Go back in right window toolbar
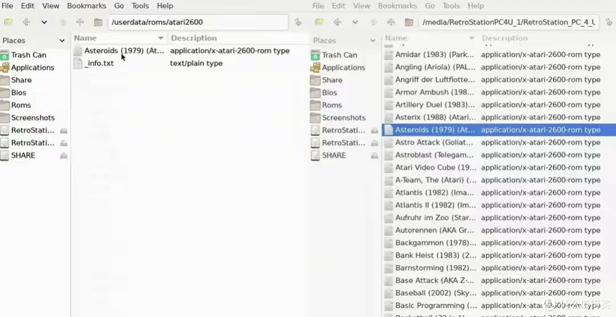 tap(337, 22)
